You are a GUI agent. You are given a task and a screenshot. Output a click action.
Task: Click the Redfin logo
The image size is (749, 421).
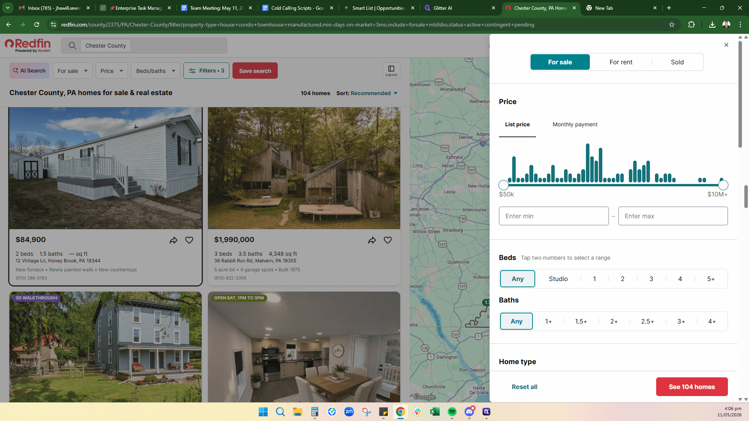click(x=28, y=45)
